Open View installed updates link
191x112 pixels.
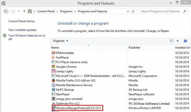click(x=22, y=30)
